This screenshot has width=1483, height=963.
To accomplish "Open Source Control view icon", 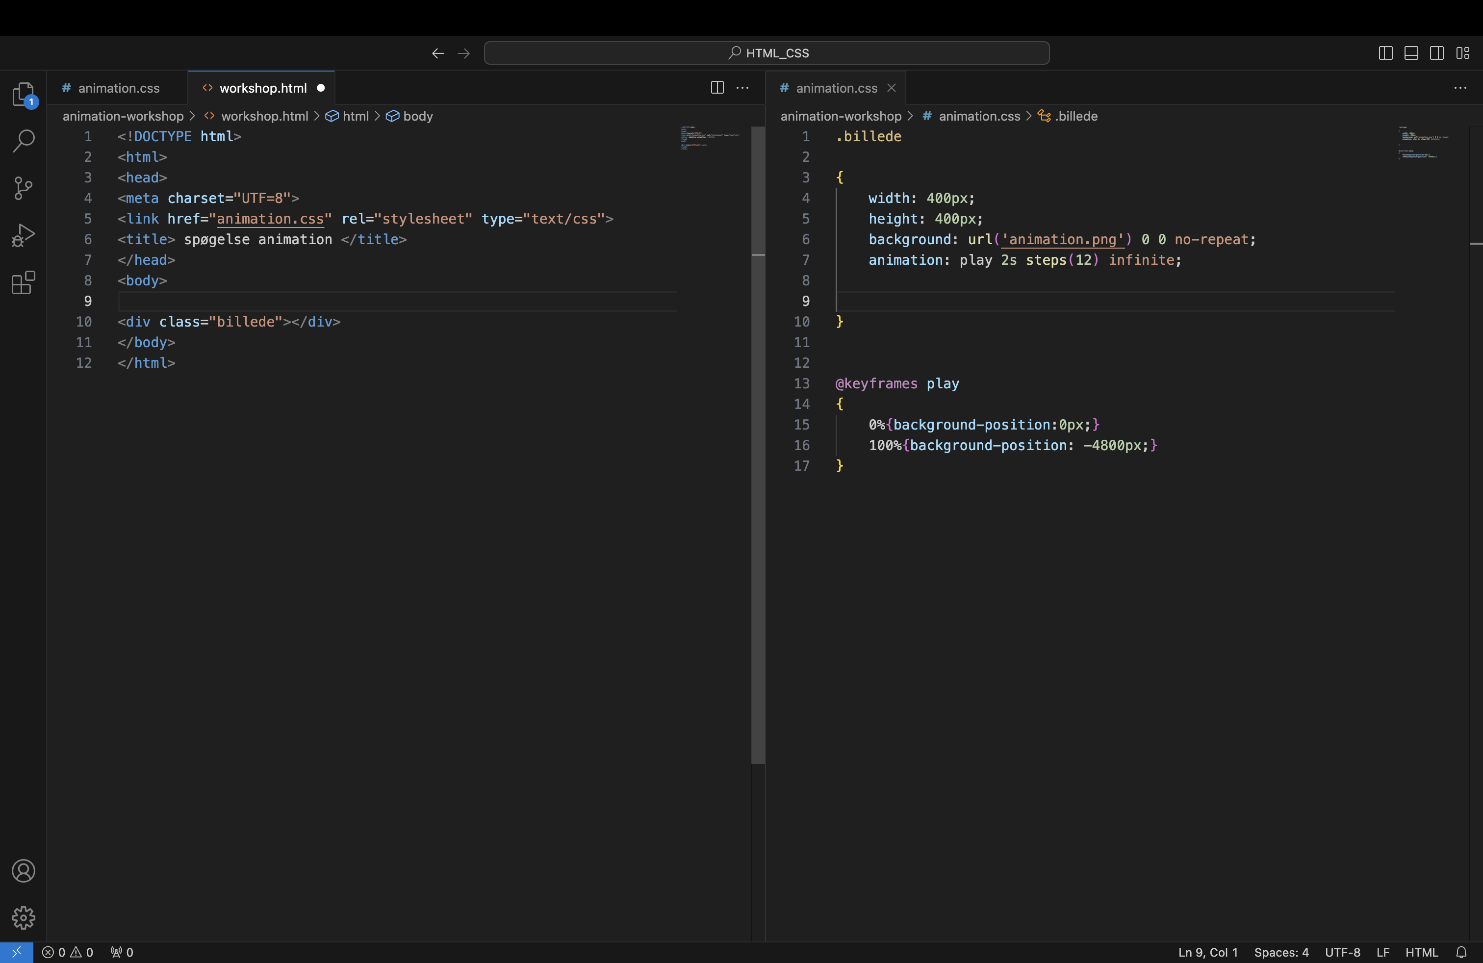I will pyautogui.click(x=24, y=188).
